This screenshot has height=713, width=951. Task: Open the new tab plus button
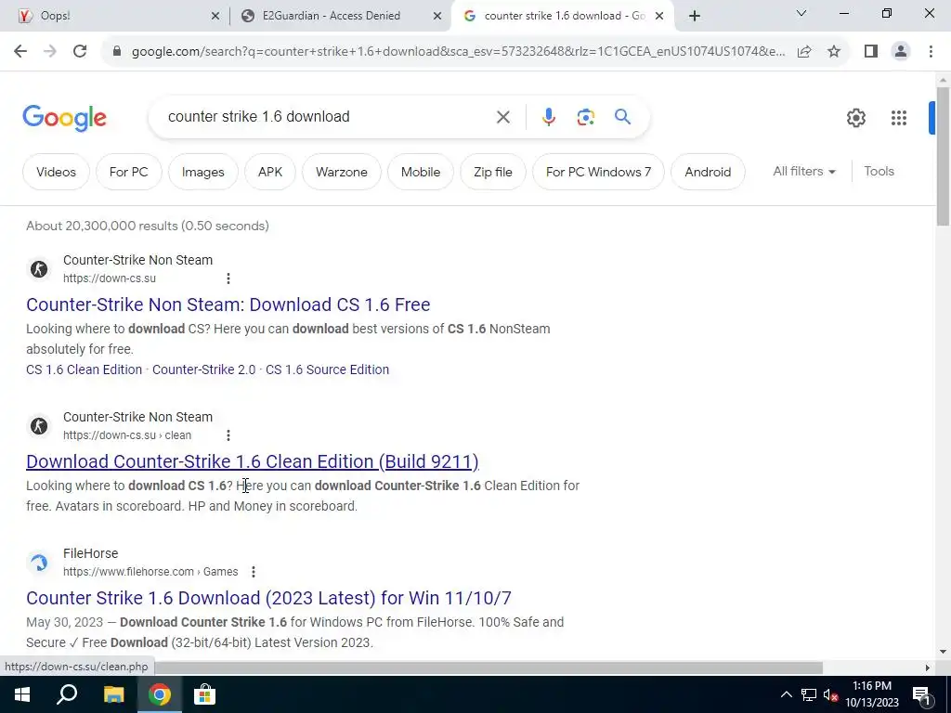pos(695,17)
